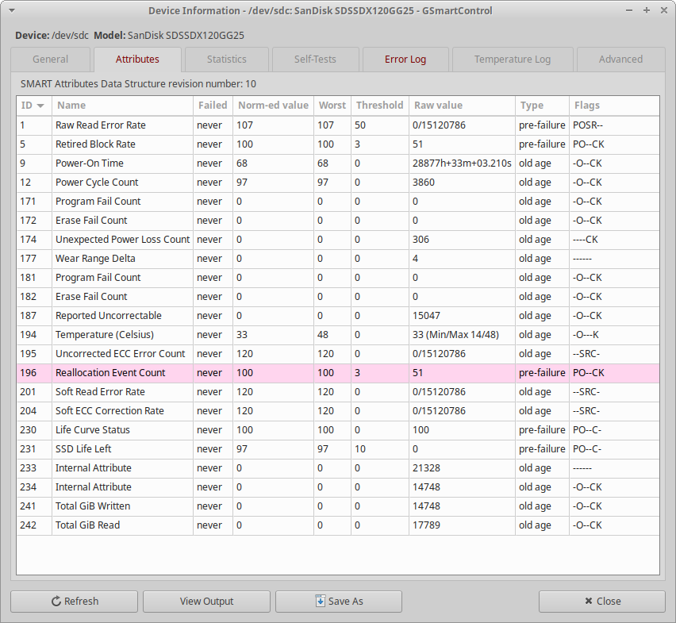
Task: Select the Retired Block Rate row
Action: [338, 144]
